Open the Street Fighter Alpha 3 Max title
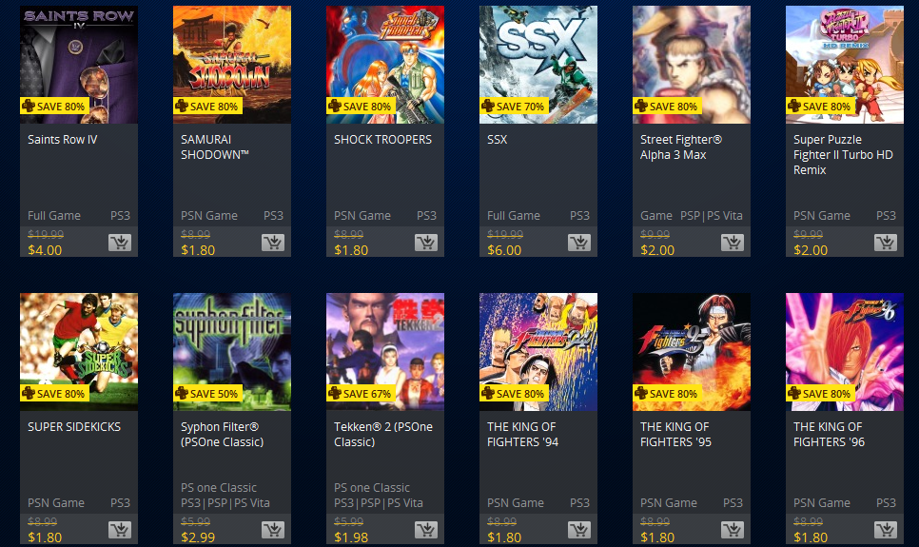The height and width of the screenshot is (547, 919). (x=681, y=147)
